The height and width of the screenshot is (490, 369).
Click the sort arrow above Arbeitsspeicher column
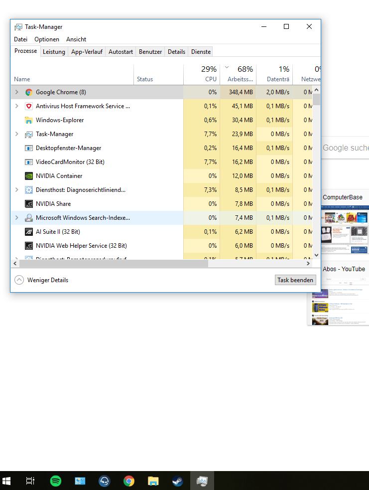pos(227,67)
